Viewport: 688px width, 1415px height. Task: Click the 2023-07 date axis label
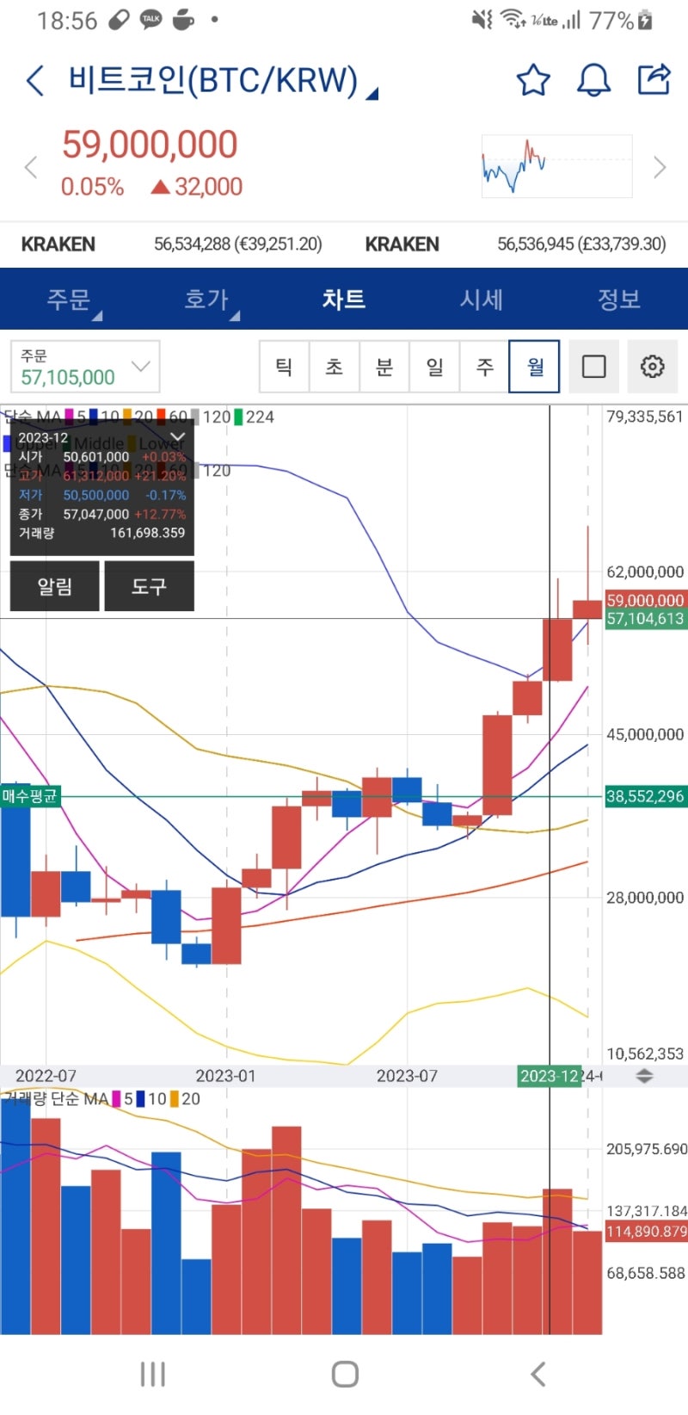click(407, 1076)
